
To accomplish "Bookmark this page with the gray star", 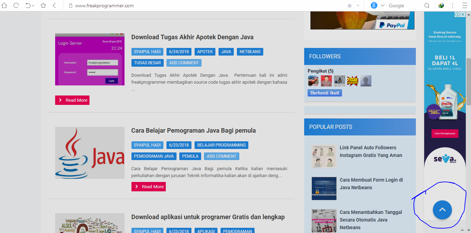I will 349,6.
